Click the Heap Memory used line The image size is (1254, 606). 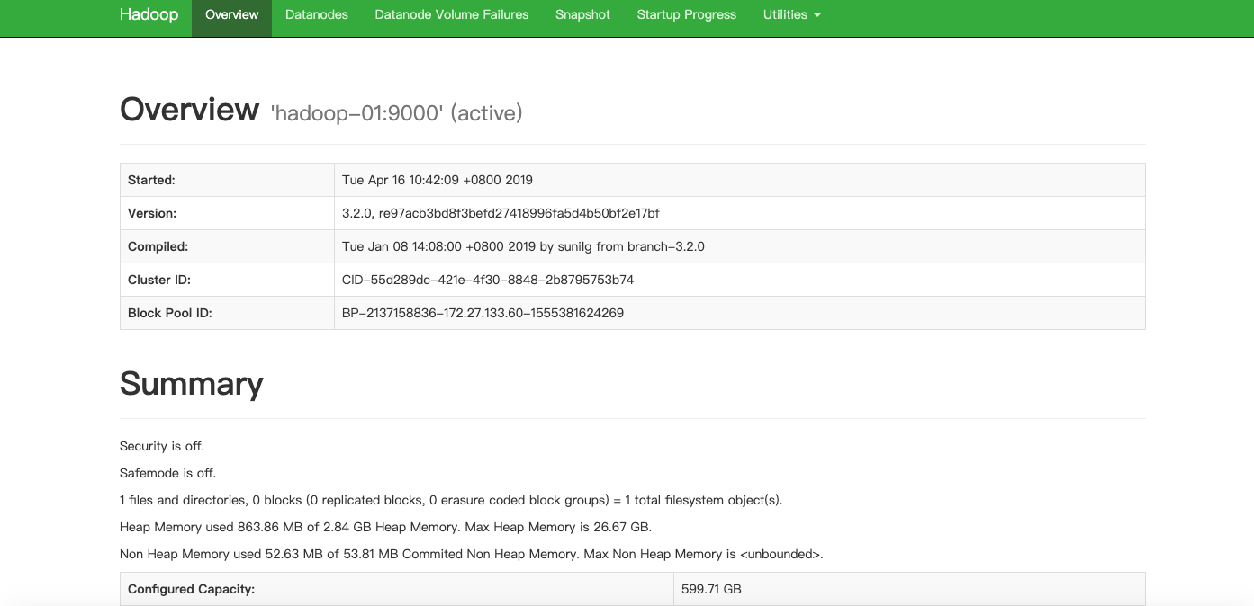click(385, 527)
